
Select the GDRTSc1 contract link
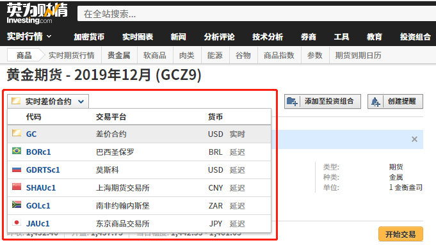click(x=43, y=170)
